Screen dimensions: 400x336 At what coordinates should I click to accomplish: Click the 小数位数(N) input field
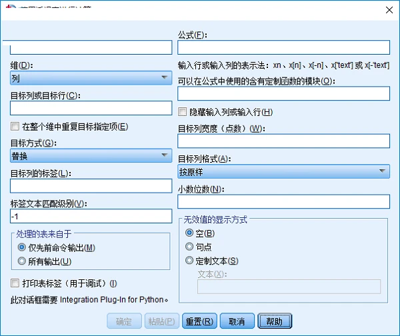[283, 201]
